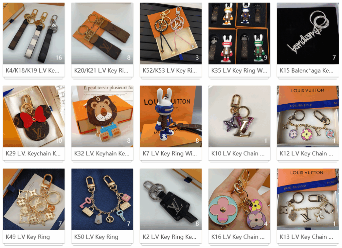Image resolution: width=342 pixels, height=248 pixels.
Task: View the K10 L.V Key Chain photo
Action: pos(239,116)
